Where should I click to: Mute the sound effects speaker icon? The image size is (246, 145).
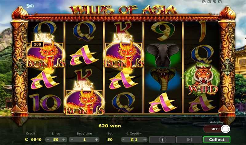209,2
